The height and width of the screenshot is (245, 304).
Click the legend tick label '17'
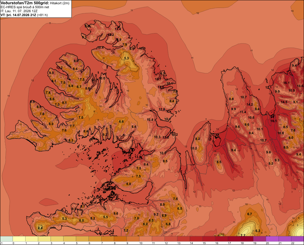[x=229, y=243]
